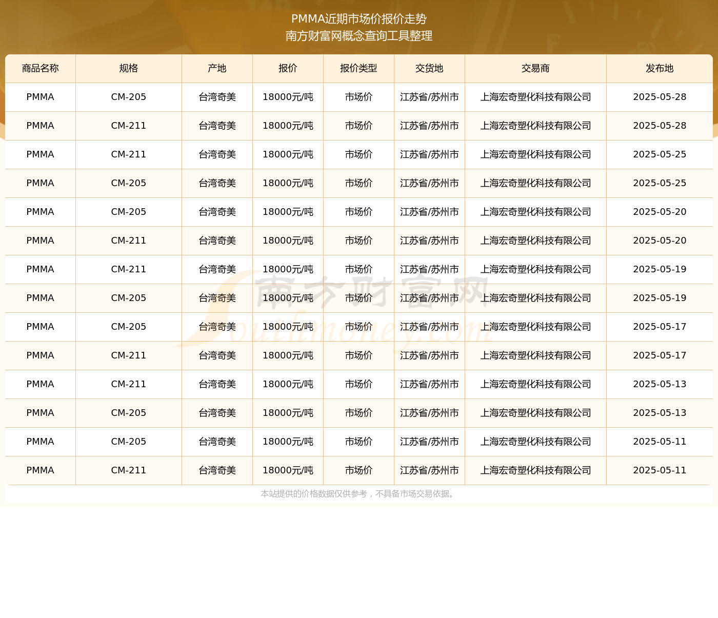Click CM-211 in the 2025-05-19 row
This screenshot has width=718, height=618.
[129, 269]
